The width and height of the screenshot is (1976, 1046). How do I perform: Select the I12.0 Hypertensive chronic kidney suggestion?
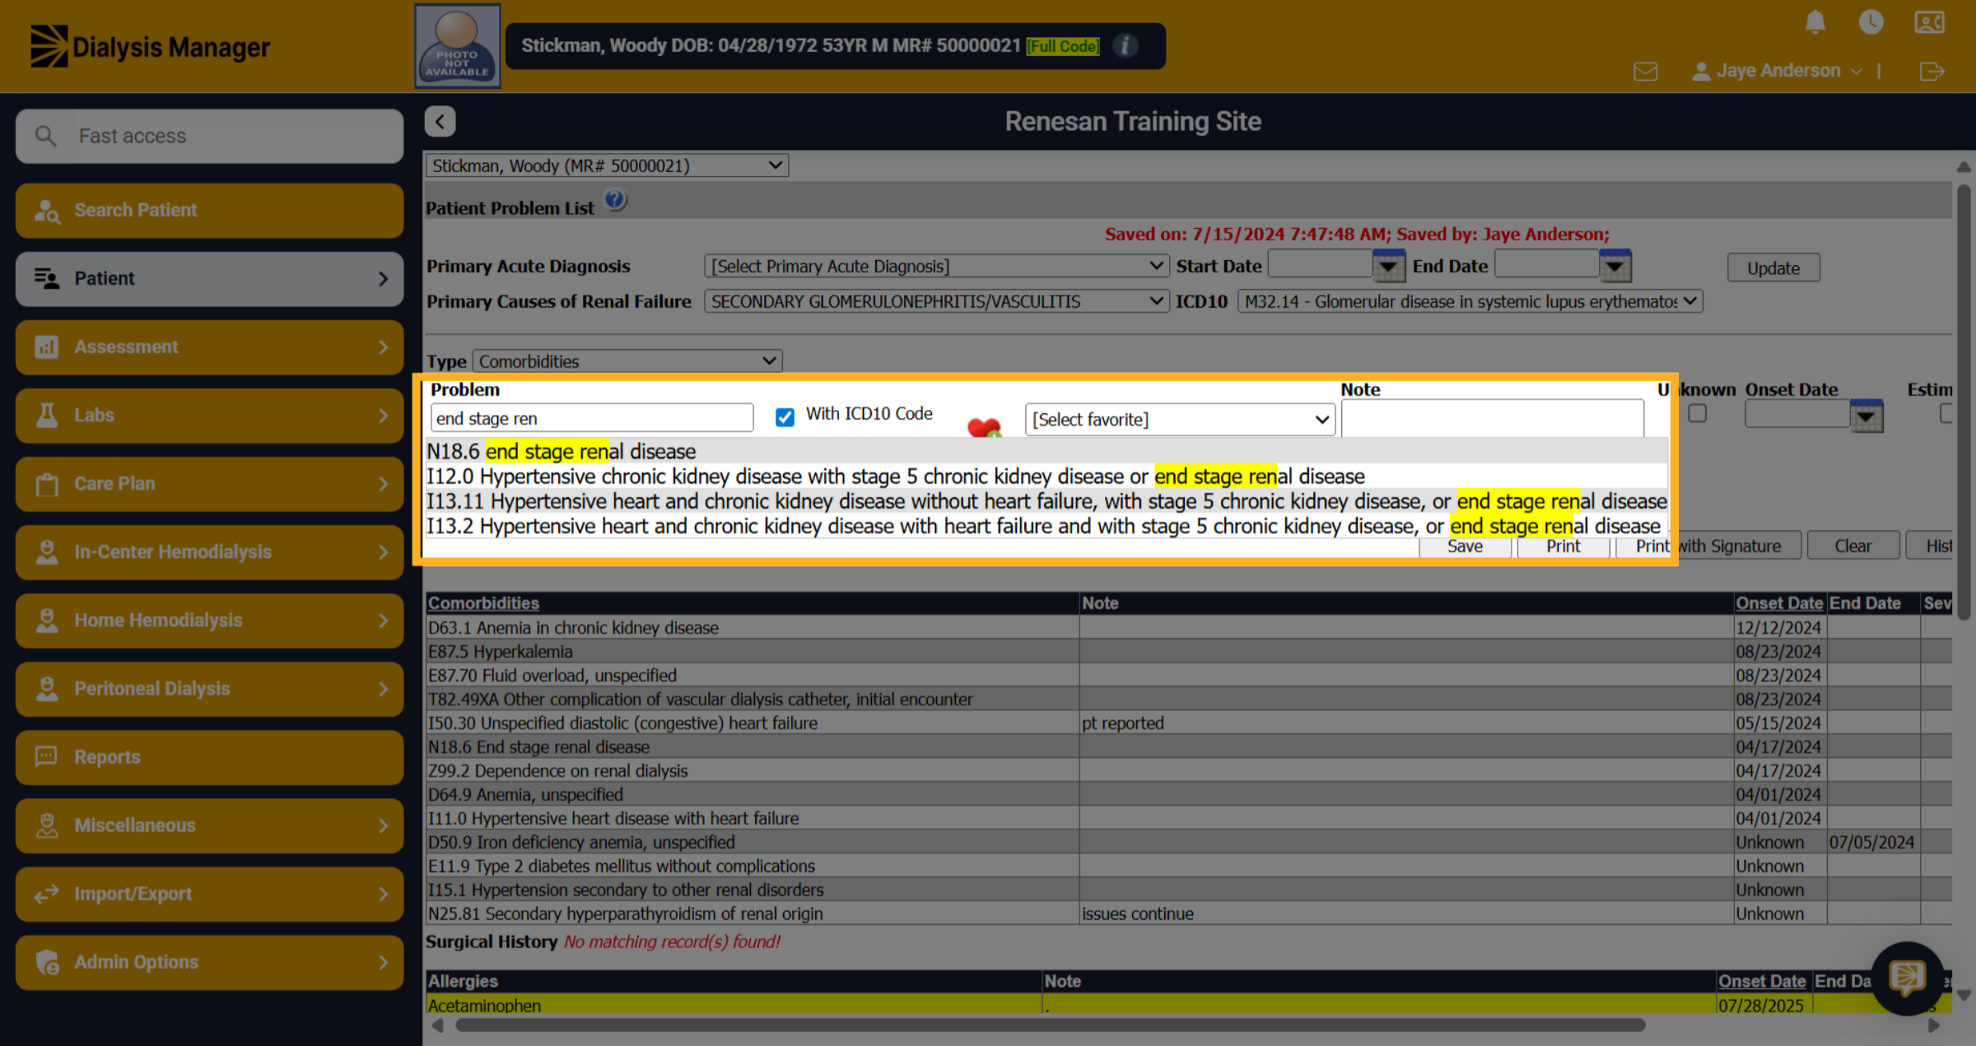(1046, 476)
